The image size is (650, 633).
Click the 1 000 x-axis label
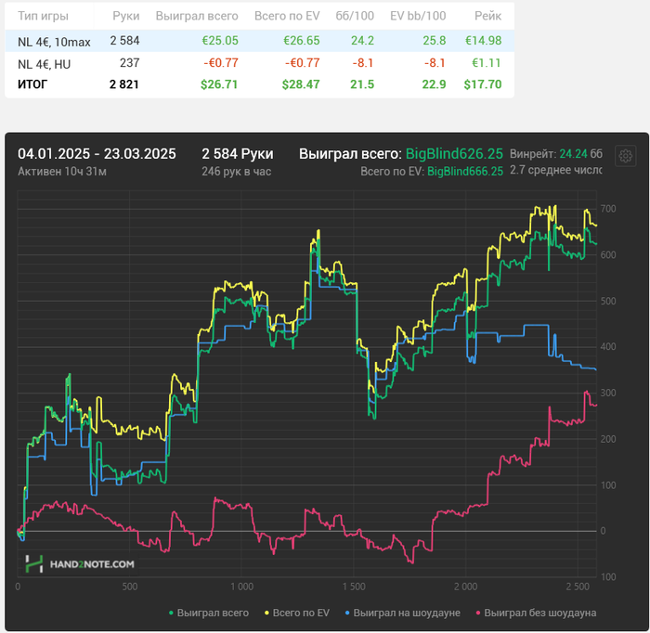[241, 587]
